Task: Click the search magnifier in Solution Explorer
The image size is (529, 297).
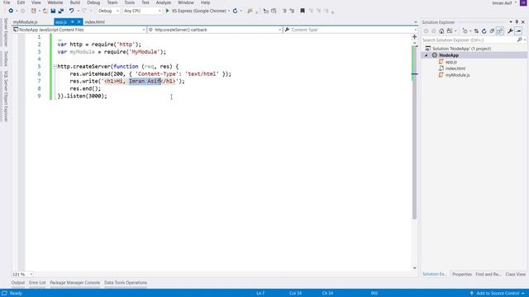Action: coord(520,40)
